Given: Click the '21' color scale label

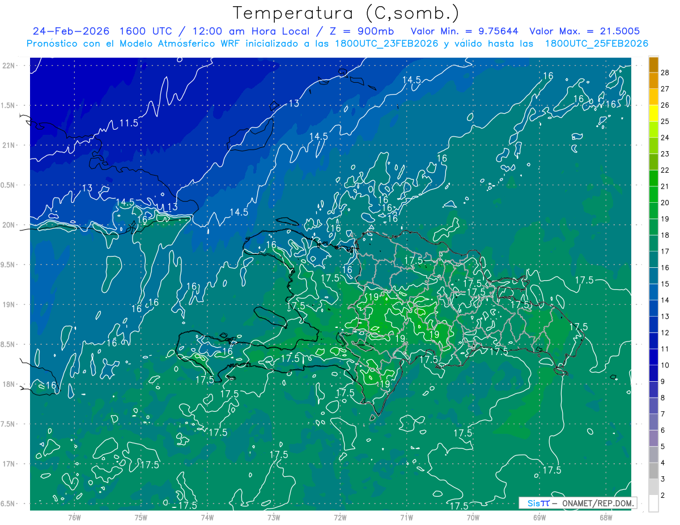Looking at the screenshot, I should 666,186.
